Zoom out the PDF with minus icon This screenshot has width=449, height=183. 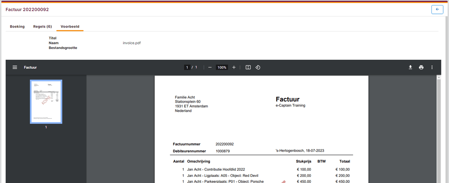(210, 67)
